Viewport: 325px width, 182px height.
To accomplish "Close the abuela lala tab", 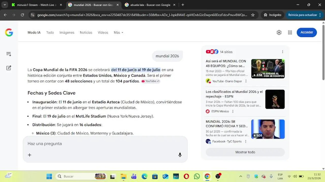I will point(174,5).
